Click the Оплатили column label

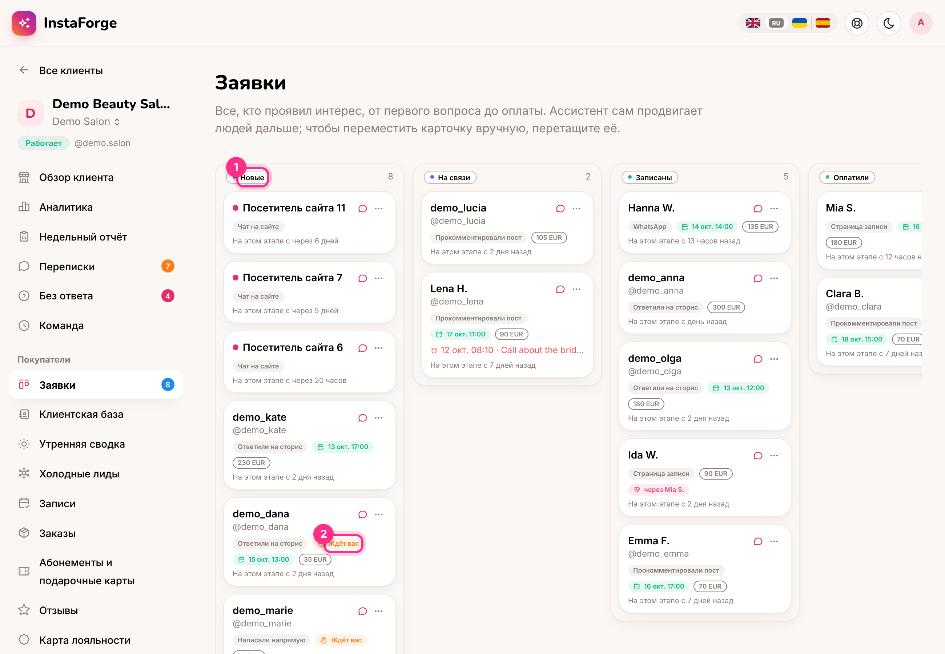point(847,177)
